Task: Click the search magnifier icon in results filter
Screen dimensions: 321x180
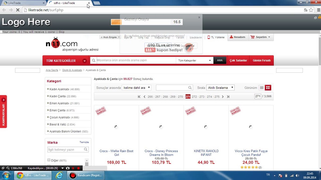Action: click(190, 87)
